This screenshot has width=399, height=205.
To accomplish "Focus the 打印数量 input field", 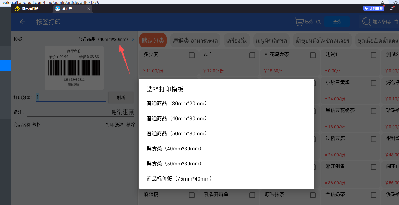I will [71, 97].
